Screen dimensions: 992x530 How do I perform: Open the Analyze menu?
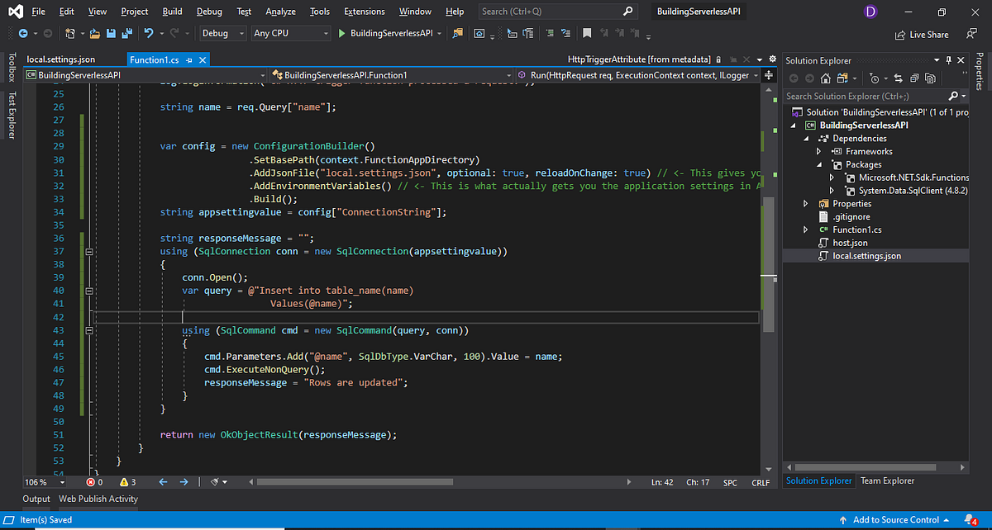[280, 12]
